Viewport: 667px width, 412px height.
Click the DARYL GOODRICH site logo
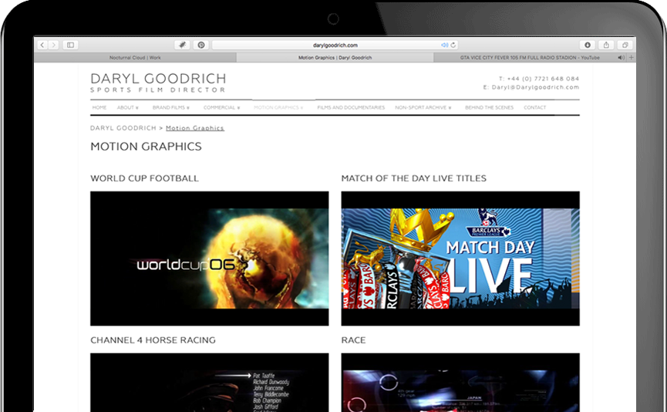pyautogui.click(x=158, y=83)
